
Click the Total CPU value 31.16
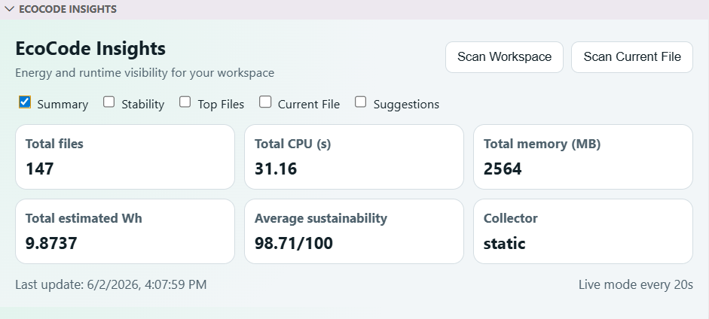pyautogui.click(x=275, y=169)
